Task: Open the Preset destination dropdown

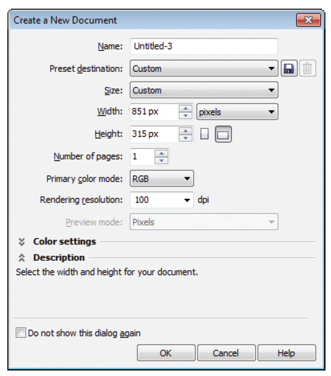Action: pos(204,68)
